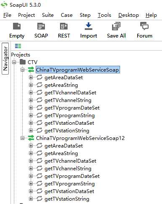The width and height of the screenshot is (162, 204).
Task: Select first getAreaDataSet label
Action: [64, 78]
